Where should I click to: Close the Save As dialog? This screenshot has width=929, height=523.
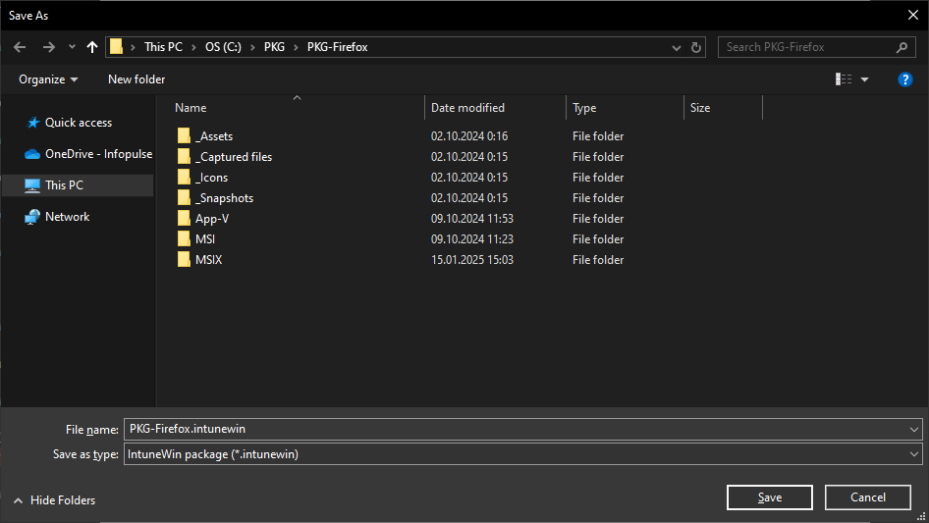(913, 16)
